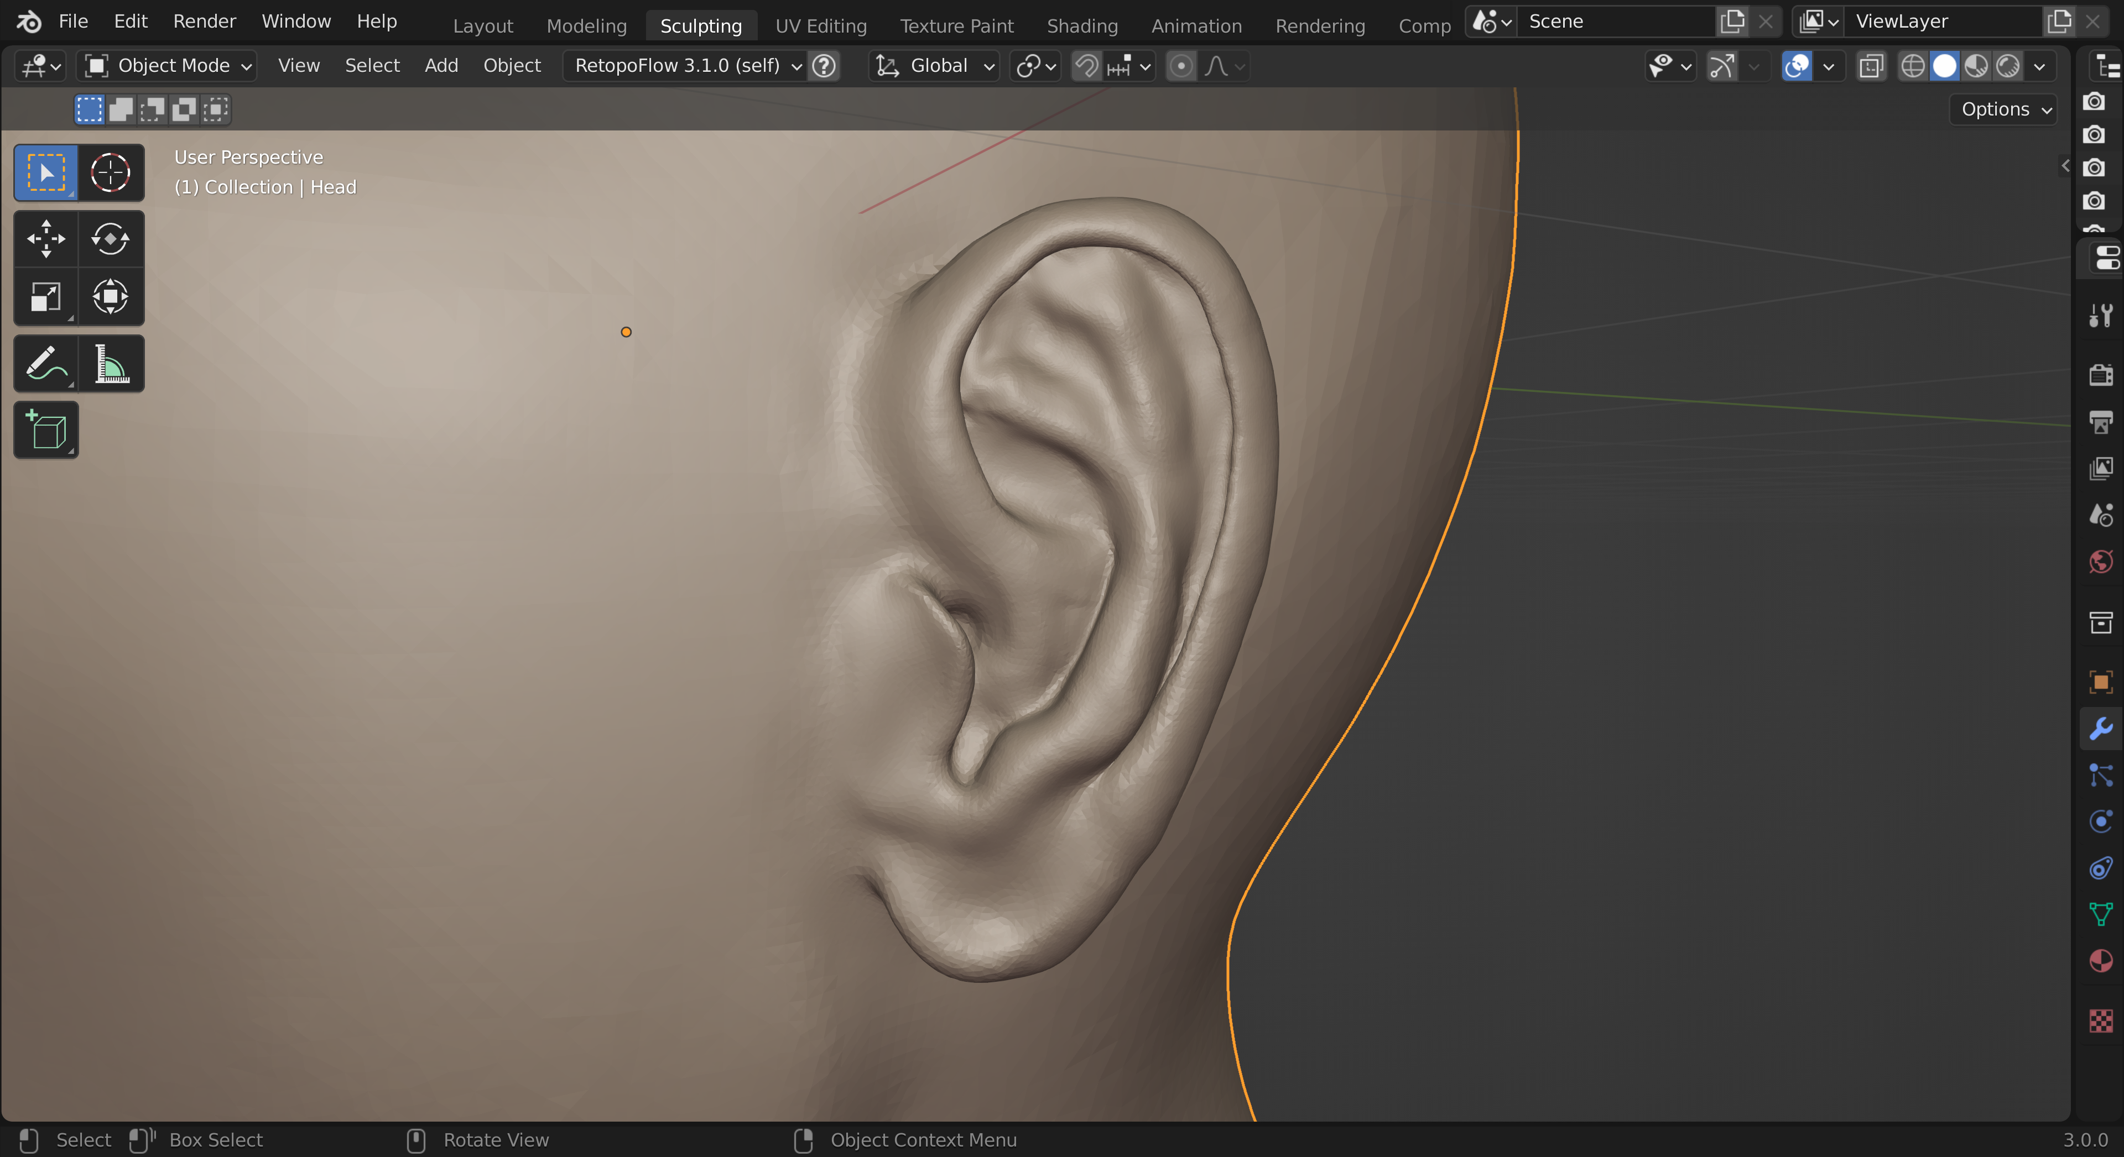Open the Global transform orientation dropdown
2124x1157 pixels.
click(935, 66)
